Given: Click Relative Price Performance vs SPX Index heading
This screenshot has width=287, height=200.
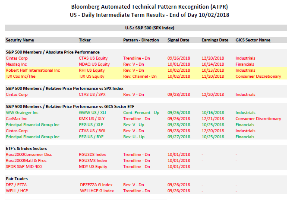Looking at the screenshot, I should [64, 89].
